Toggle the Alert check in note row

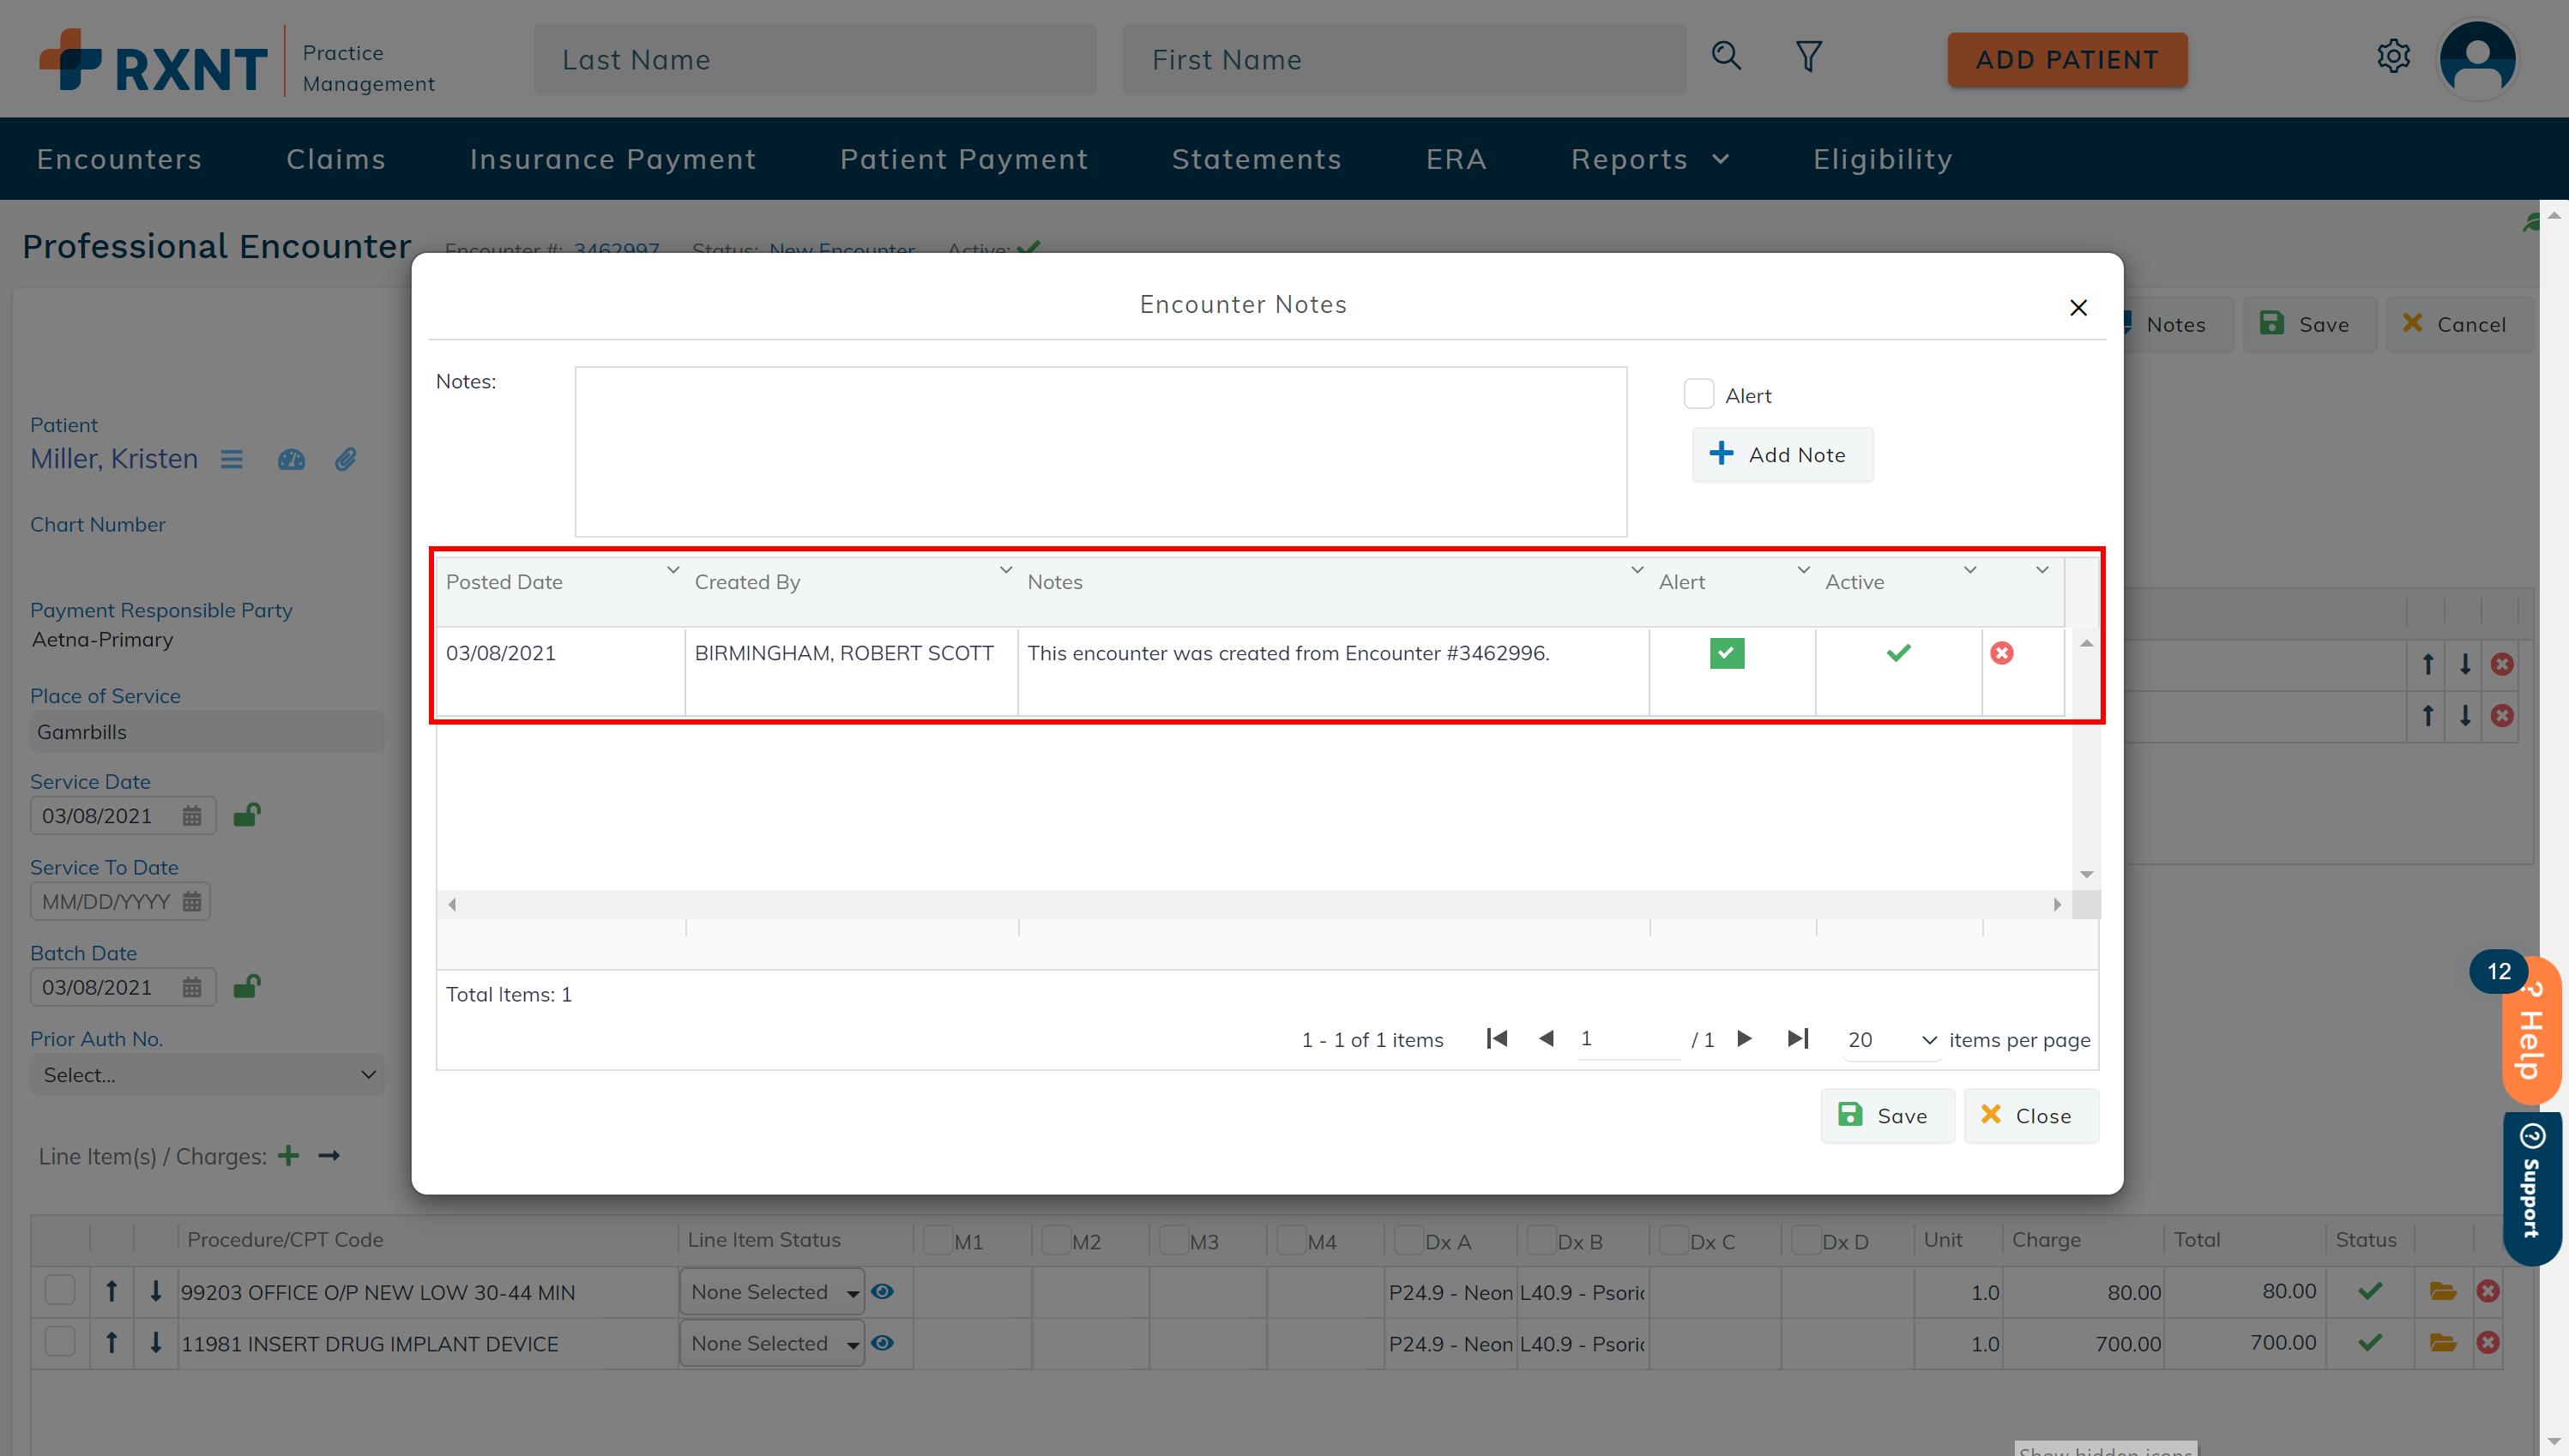[x=1727, y=653]
